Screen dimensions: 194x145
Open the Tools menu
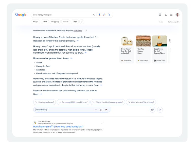(x=161, y=22)
